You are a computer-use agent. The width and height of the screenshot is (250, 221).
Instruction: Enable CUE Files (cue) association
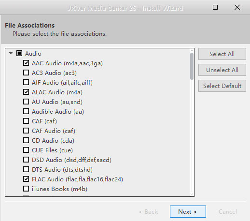click(26, 150)
